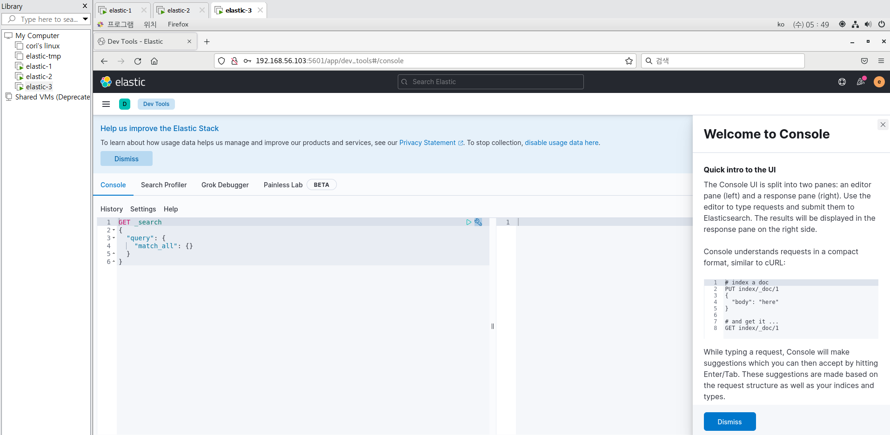Click the green D space avatar
890x435 pixels.
click(x=125, y=104)
